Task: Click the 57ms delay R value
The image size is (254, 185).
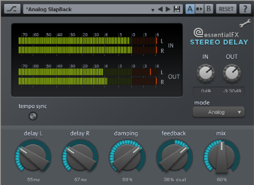Action: coord(80,179)
